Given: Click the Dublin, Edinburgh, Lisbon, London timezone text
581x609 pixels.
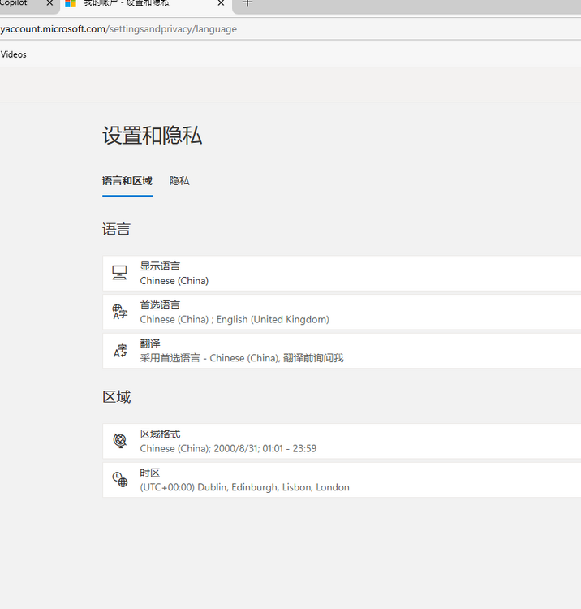Looking at the screenshot, I should pos(273,487).
